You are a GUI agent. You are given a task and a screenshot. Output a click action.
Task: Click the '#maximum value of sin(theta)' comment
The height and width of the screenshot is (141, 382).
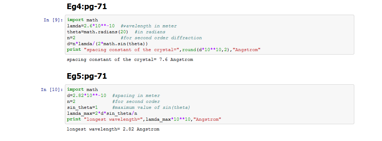pos(151,107)
